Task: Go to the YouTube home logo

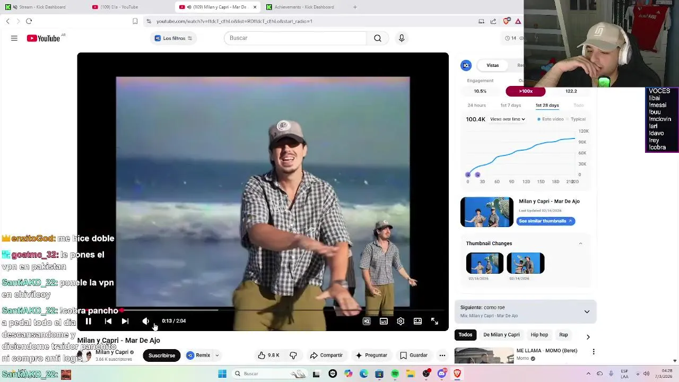Action: 43,38
